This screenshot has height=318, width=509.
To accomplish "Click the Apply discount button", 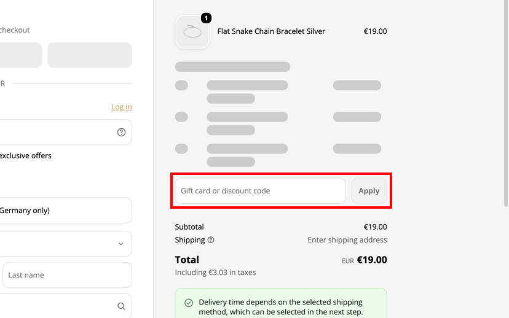I will (369, 191).
